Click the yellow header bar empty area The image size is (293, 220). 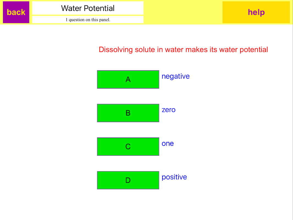(x=183, y=12)
